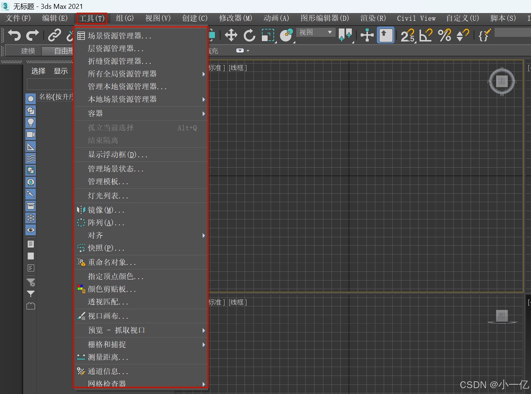Toggle cameras display in scene explorer
This screenshot has width=531, height=394.
click(31, 135)
